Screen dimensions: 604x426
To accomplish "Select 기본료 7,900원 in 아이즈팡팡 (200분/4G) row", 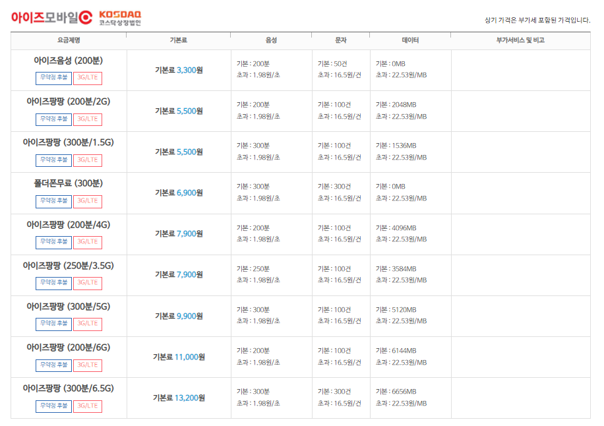I will point(179,234).
